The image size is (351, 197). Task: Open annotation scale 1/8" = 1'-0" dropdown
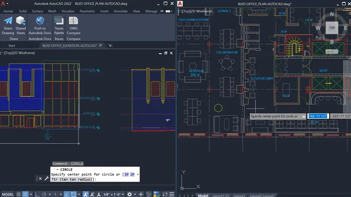click(x=114, y=194)
